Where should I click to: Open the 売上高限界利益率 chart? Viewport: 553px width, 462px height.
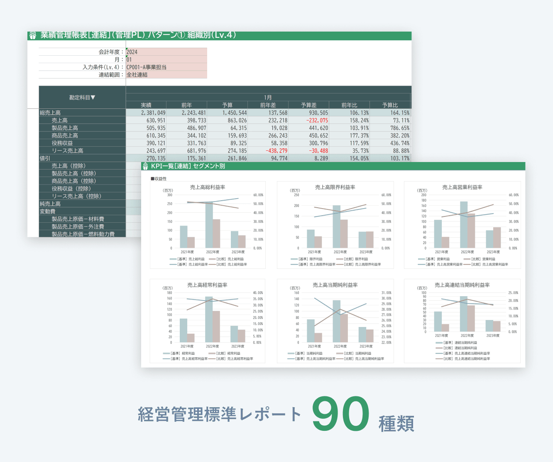click(x=335, y=225)
